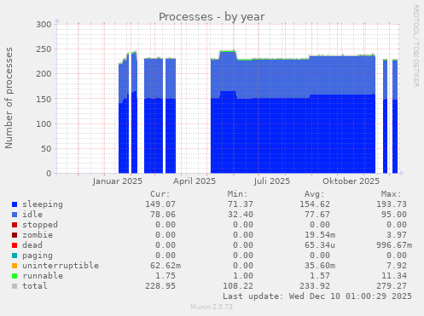
Task: Click runnable minimum value 1.00
Action: tap(243, 276)
